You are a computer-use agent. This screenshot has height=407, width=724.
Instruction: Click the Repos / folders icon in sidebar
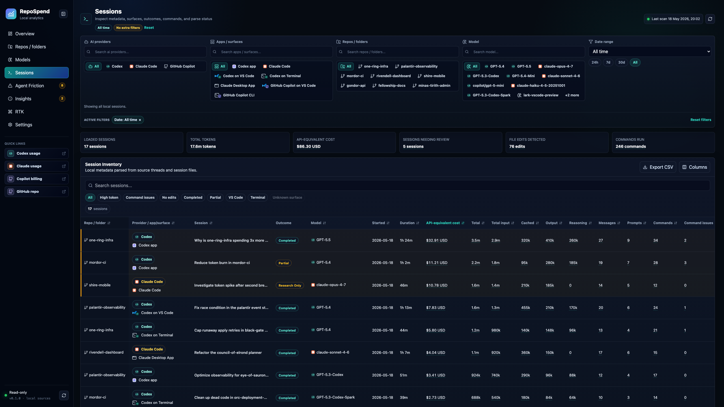point(10,47)
